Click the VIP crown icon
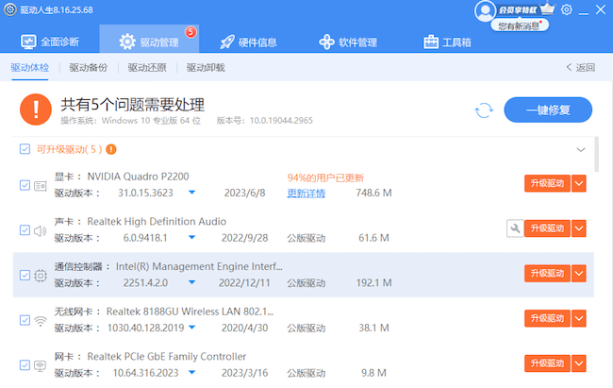613x388 pixels. (x=547, y=8)
